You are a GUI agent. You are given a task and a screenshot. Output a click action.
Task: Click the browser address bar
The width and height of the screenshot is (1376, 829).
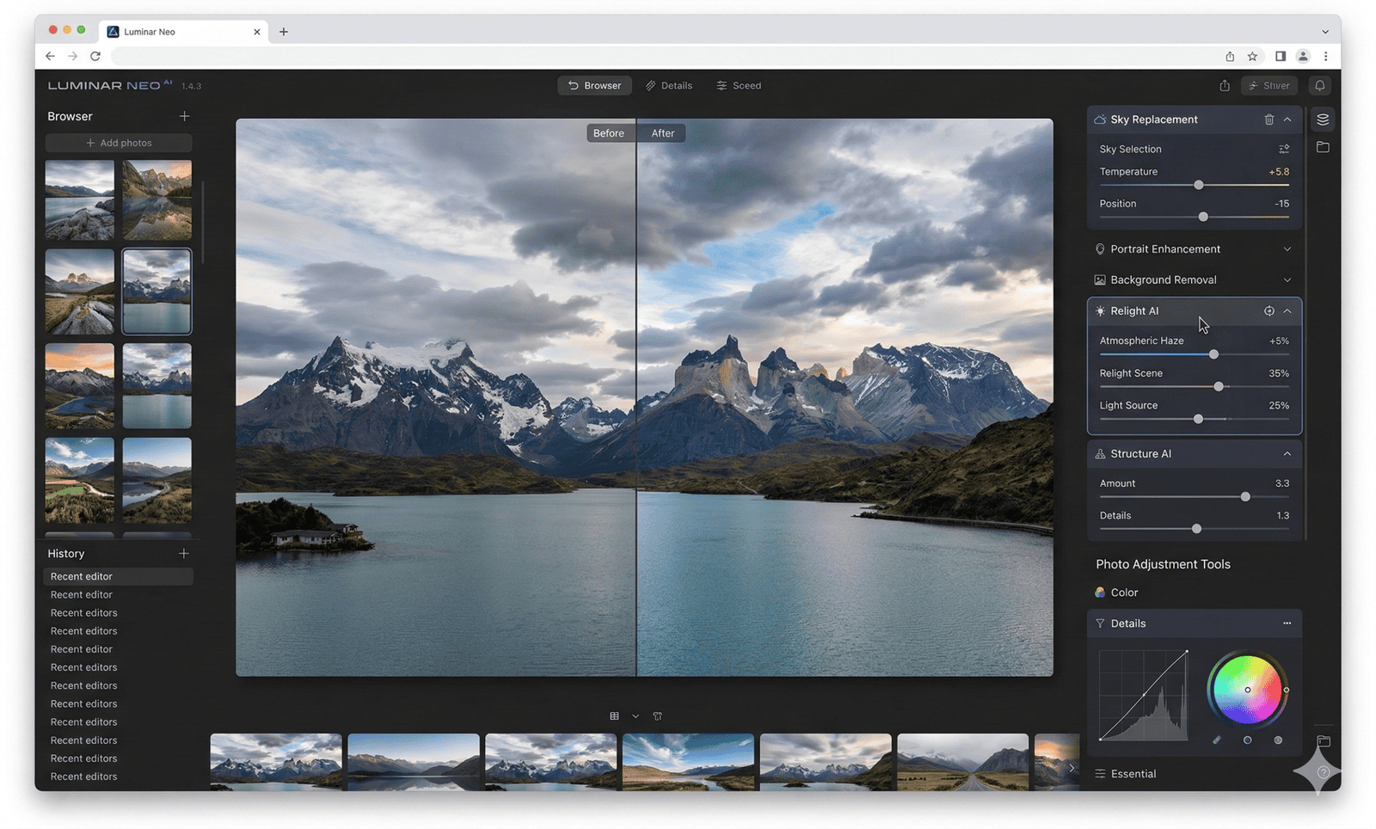662,56
